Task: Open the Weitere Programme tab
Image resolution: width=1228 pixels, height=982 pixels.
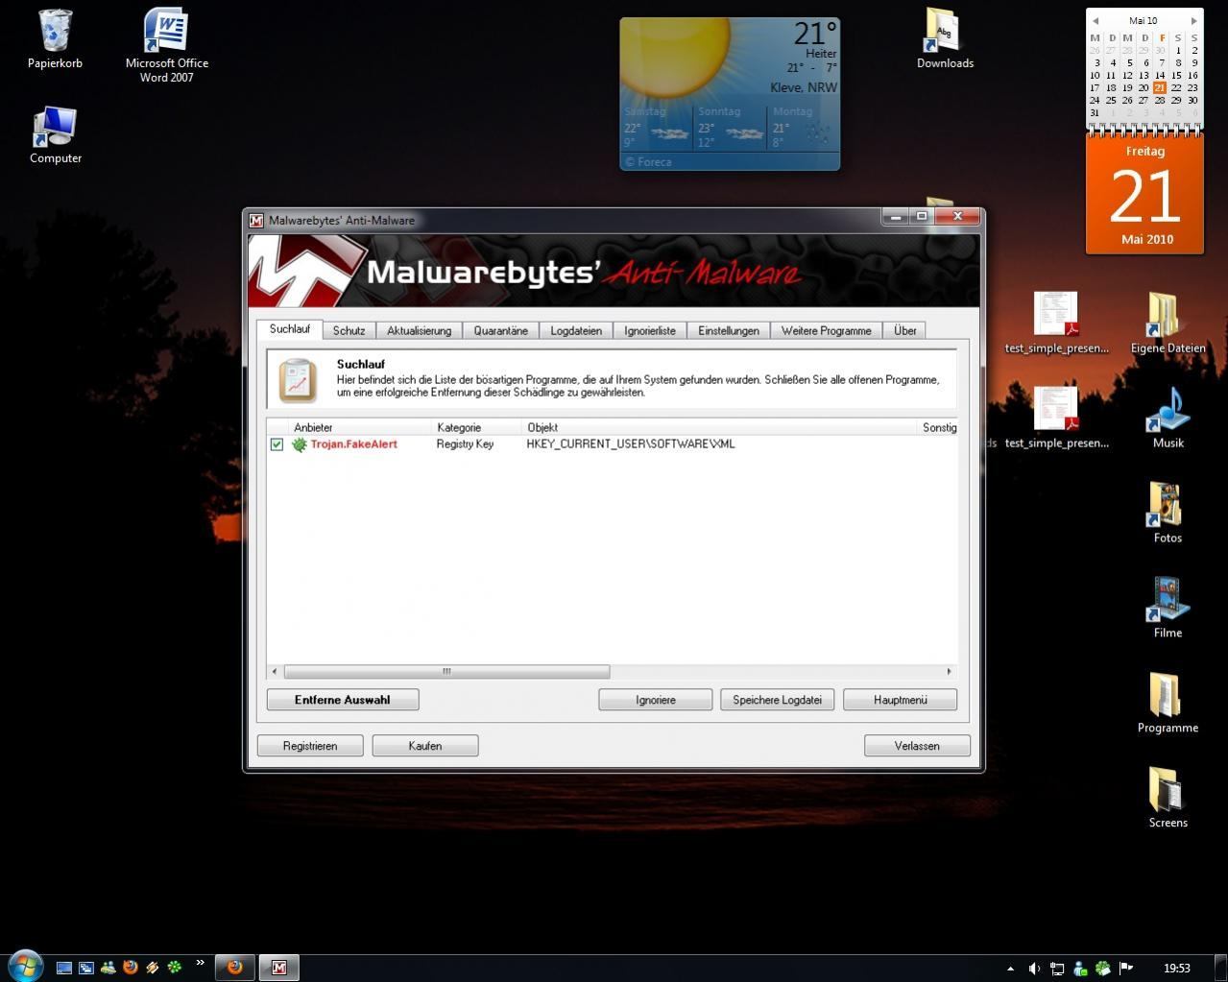Action: tap(826, 330)
